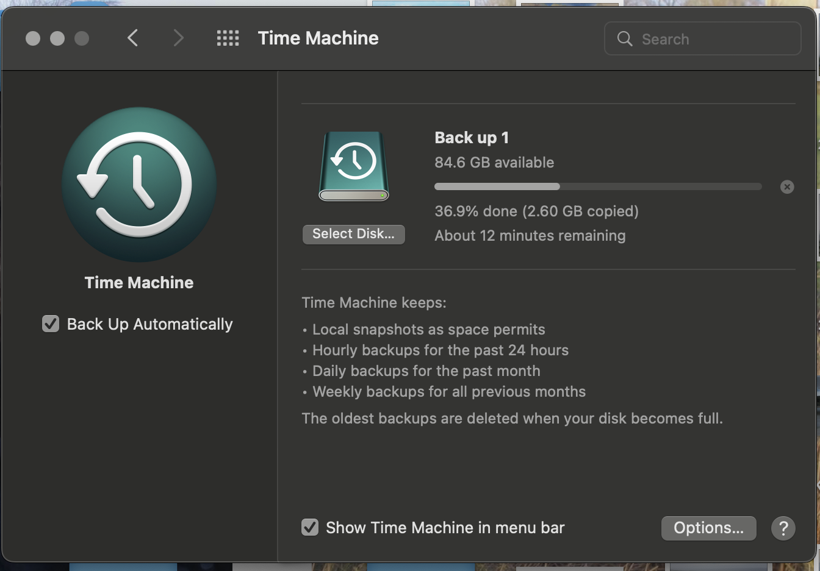Click into the Search field
The width and height of the screenshot is (820, 571).
pyautogui.click(x=703, y=39)
